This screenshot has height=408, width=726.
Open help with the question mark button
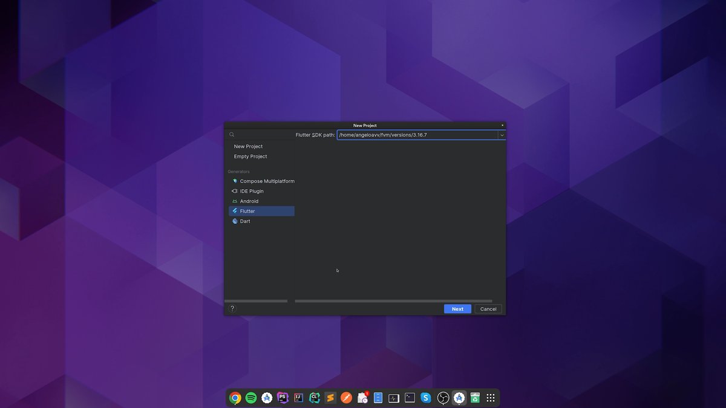[232, 308]
